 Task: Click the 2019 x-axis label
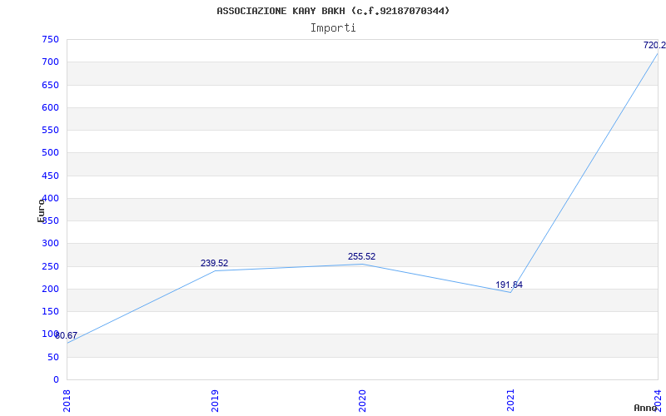click(x=215, y=401)
